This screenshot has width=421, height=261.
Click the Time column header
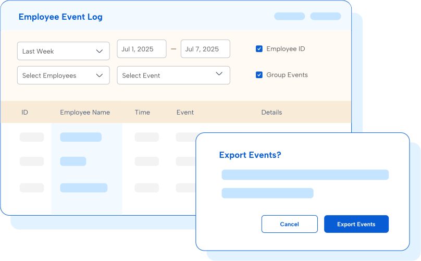[x=142, y=112]
